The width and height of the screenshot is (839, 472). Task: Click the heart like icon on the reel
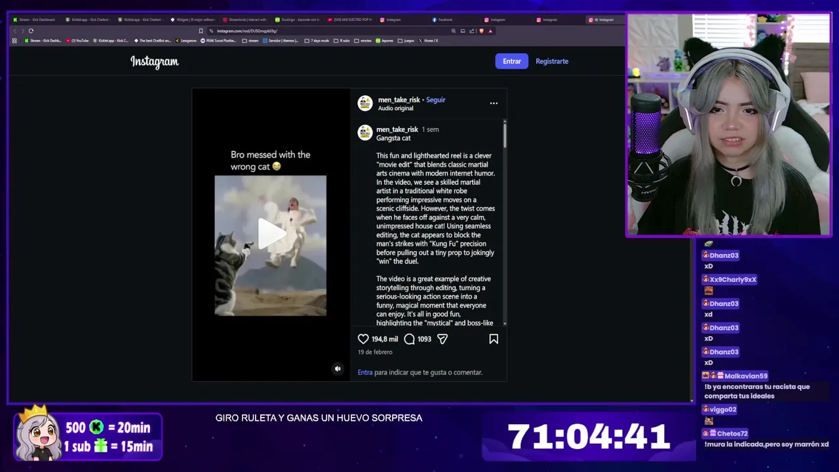point(363,339)
